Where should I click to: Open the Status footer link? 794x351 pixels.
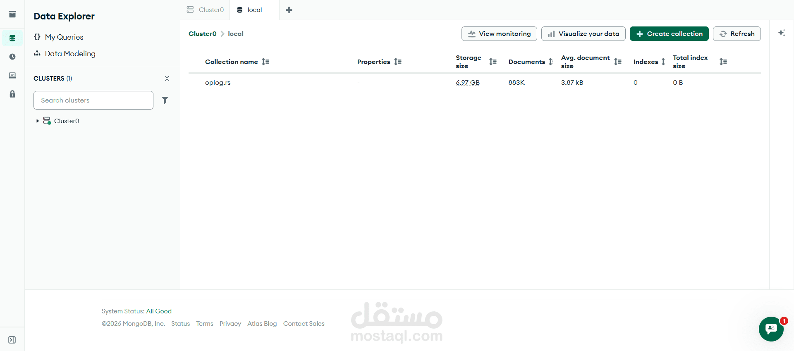pyautogui.click(x=181, y=324)
